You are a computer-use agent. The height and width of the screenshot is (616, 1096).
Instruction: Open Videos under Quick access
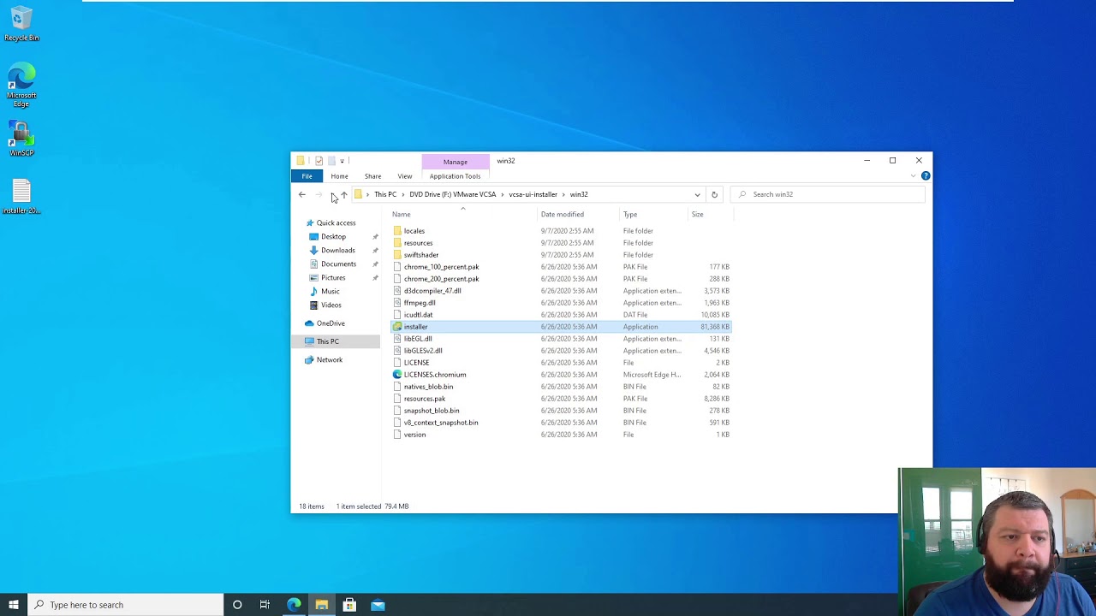pyautogui.click(x=331, y=305)
